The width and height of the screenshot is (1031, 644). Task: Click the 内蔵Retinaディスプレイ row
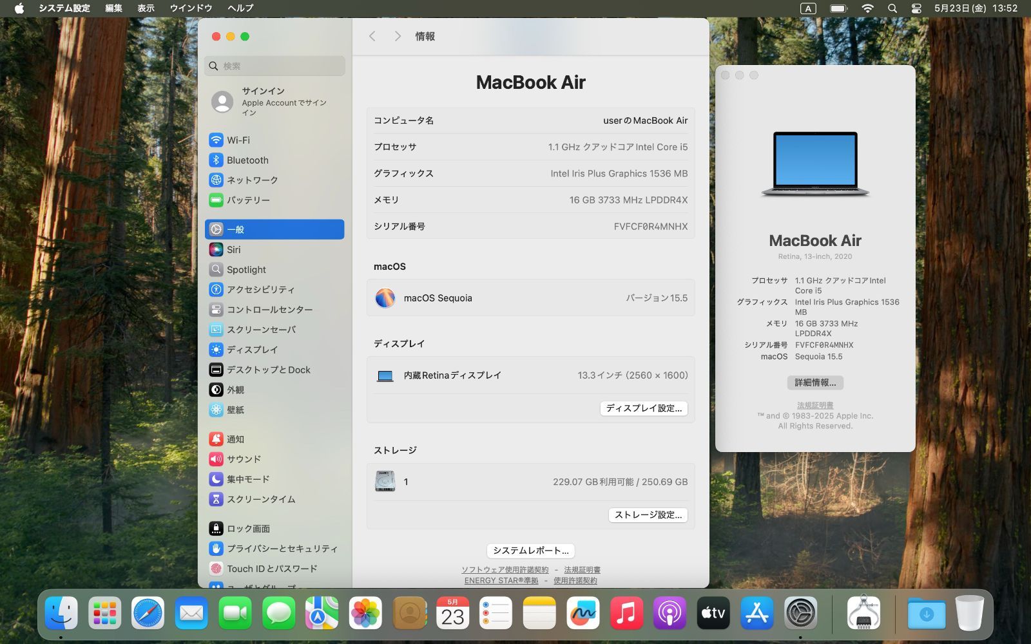(x=530, y=375)
